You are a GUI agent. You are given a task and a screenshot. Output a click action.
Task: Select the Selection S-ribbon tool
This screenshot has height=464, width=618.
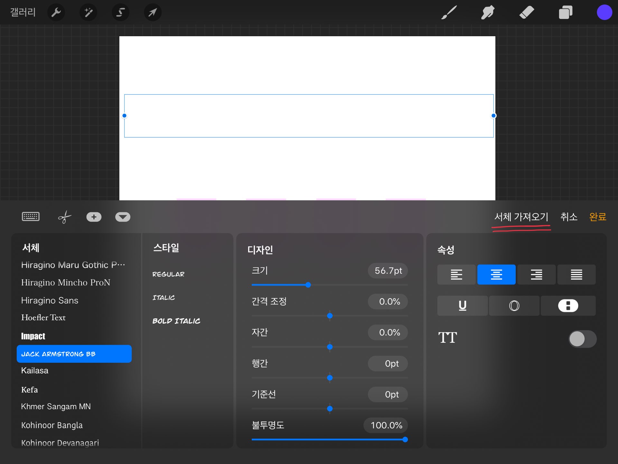pyautogui.click(x=120, y=13)
